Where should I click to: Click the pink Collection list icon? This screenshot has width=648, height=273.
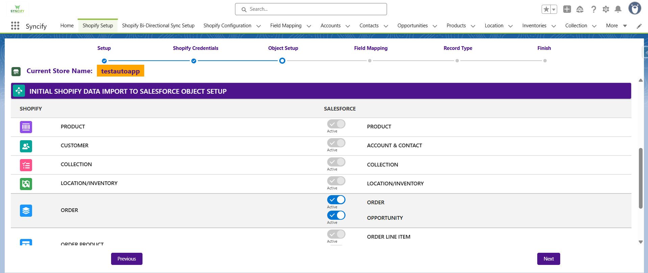pos(26,165)
